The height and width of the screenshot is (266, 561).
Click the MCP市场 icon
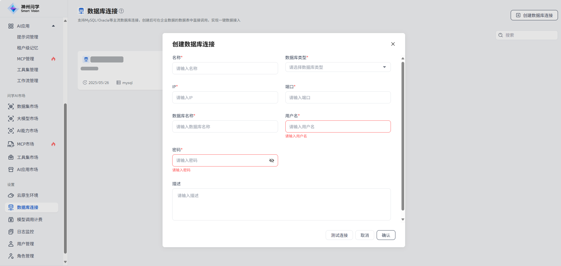pyautogui.click(x=11, y=144)
